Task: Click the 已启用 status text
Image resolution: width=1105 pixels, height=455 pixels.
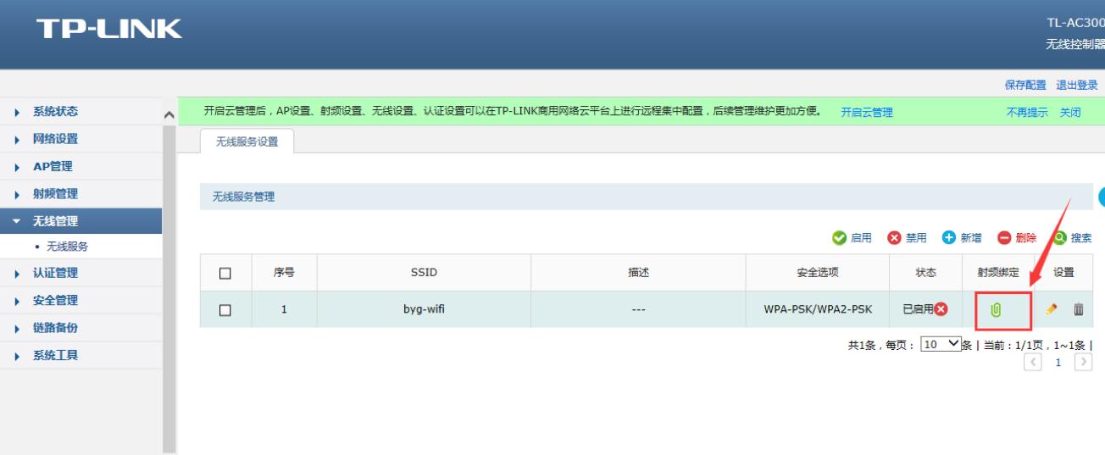Action: tap(917, 309)
